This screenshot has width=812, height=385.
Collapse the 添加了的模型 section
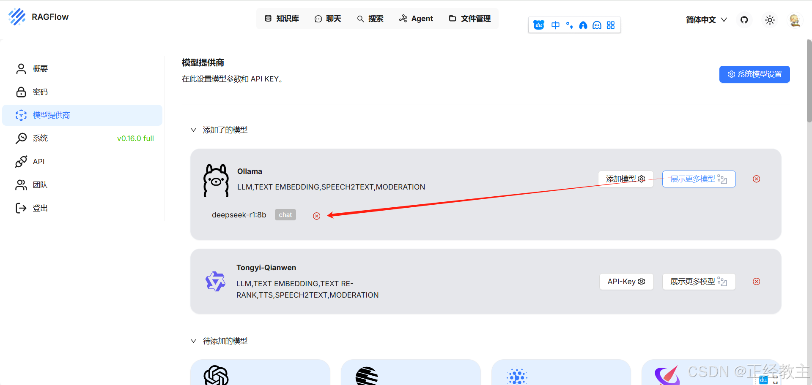click(x=193, y=130)
